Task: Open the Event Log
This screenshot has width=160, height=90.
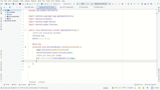Action: click(x=138, y=84)
